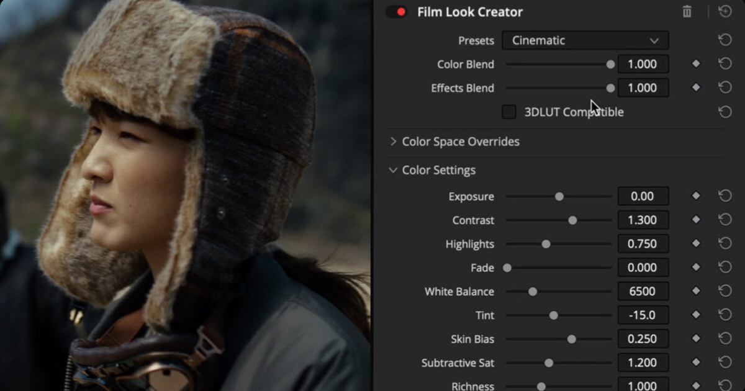
Task: Click the keyframe diamond beside Highlights
Action: (x=696, y=243)
